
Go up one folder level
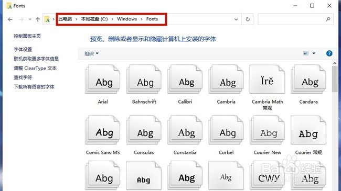(x=38, y=19)
